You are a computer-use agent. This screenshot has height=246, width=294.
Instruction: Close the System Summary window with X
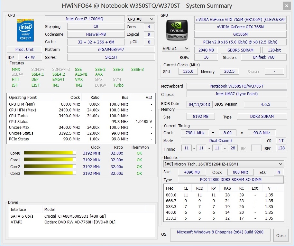click(x=287, y=5)
